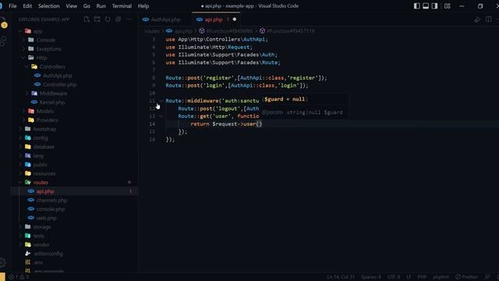Click the Controllers folder icon
The width and height of the screenshot is (499, 281).
[34, 66]
